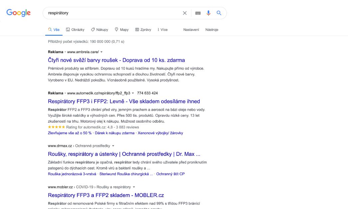Expand dropdown arrow next to www.ambrela.care/
The height and width of the screenshot is (209, 348).
pyautogui.click(x=101, y=52)
